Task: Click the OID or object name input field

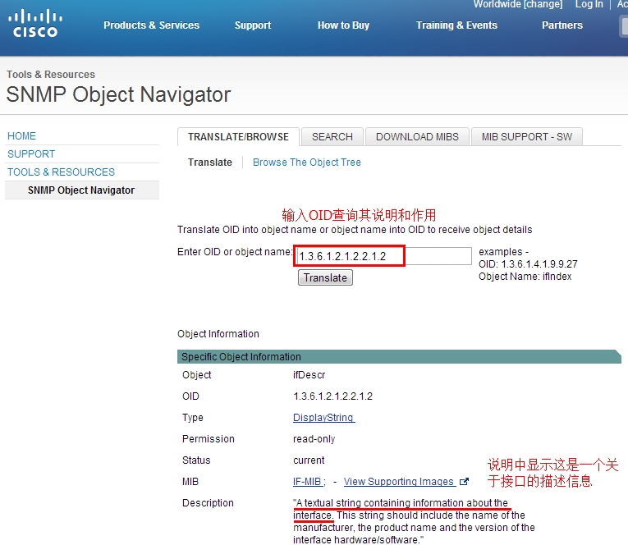Action: (383, 256)
